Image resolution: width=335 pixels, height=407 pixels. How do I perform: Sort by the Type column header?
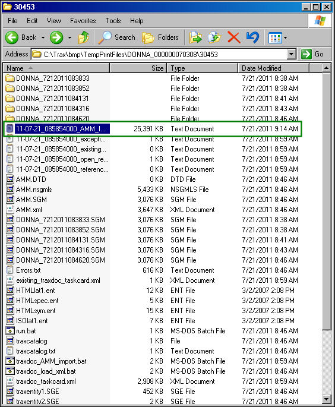203,68
